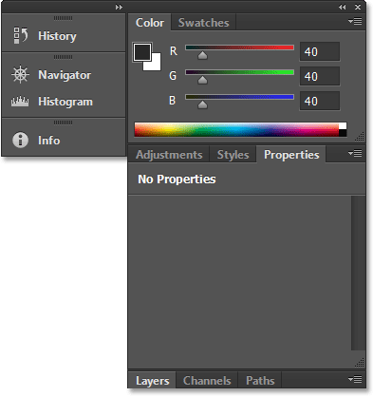Switch to the Channels tab

click(x=207, y=381)
